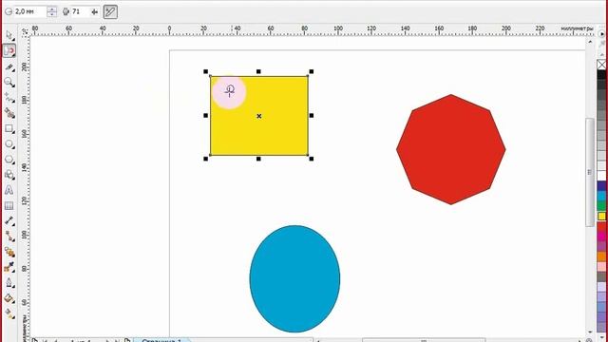Image resolution: width=608 pixels, height=342 pixels.
Task: Click the right-middle selection handle of rectangle
Action: pos(312,116)
